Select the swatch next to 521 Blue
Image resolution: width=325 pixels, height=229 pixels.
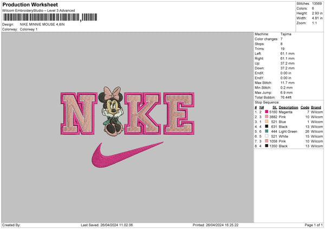[266, 122]
